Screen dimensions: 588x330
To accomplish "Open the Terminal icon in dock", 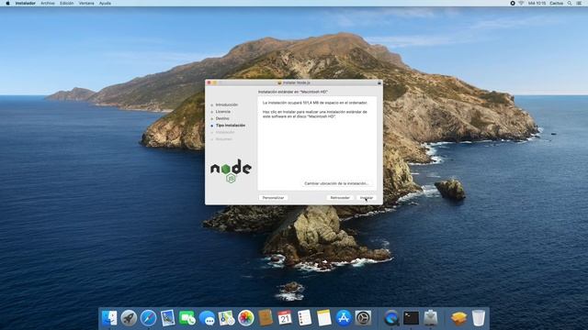I will tap(411, 318).
